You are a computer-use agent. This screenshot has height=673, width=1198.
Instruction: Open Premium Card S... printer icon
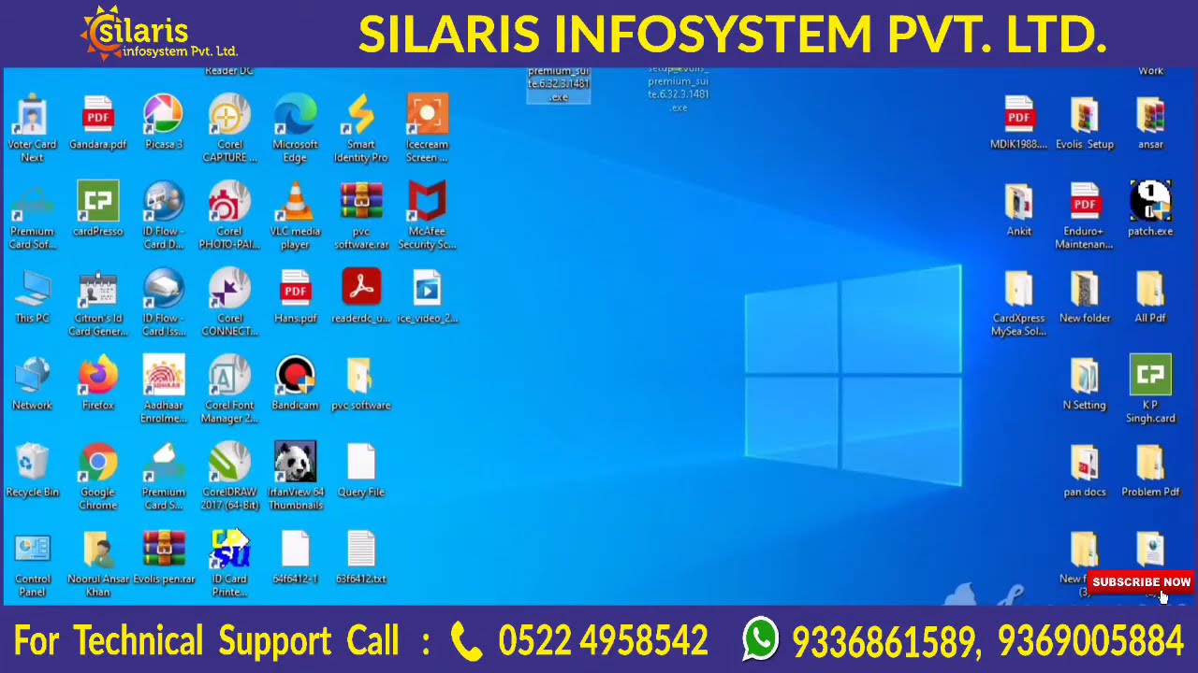pyautogui.click(x=164, y=476)
